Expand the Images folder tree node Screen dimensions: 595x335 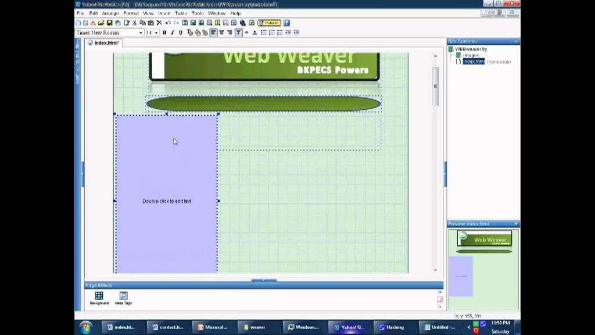(x=451, y=55)
